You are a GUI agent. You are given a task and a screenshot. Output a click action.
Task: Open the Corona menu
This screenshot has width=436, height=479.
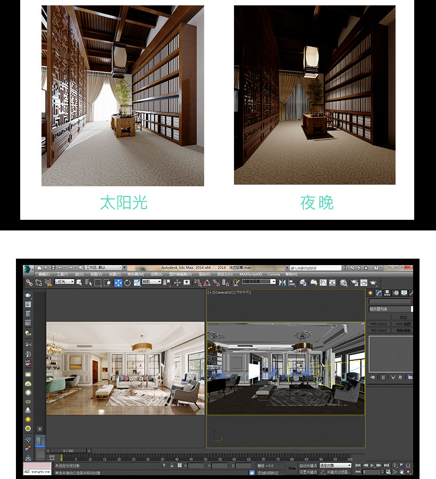(x=273, y=274)
